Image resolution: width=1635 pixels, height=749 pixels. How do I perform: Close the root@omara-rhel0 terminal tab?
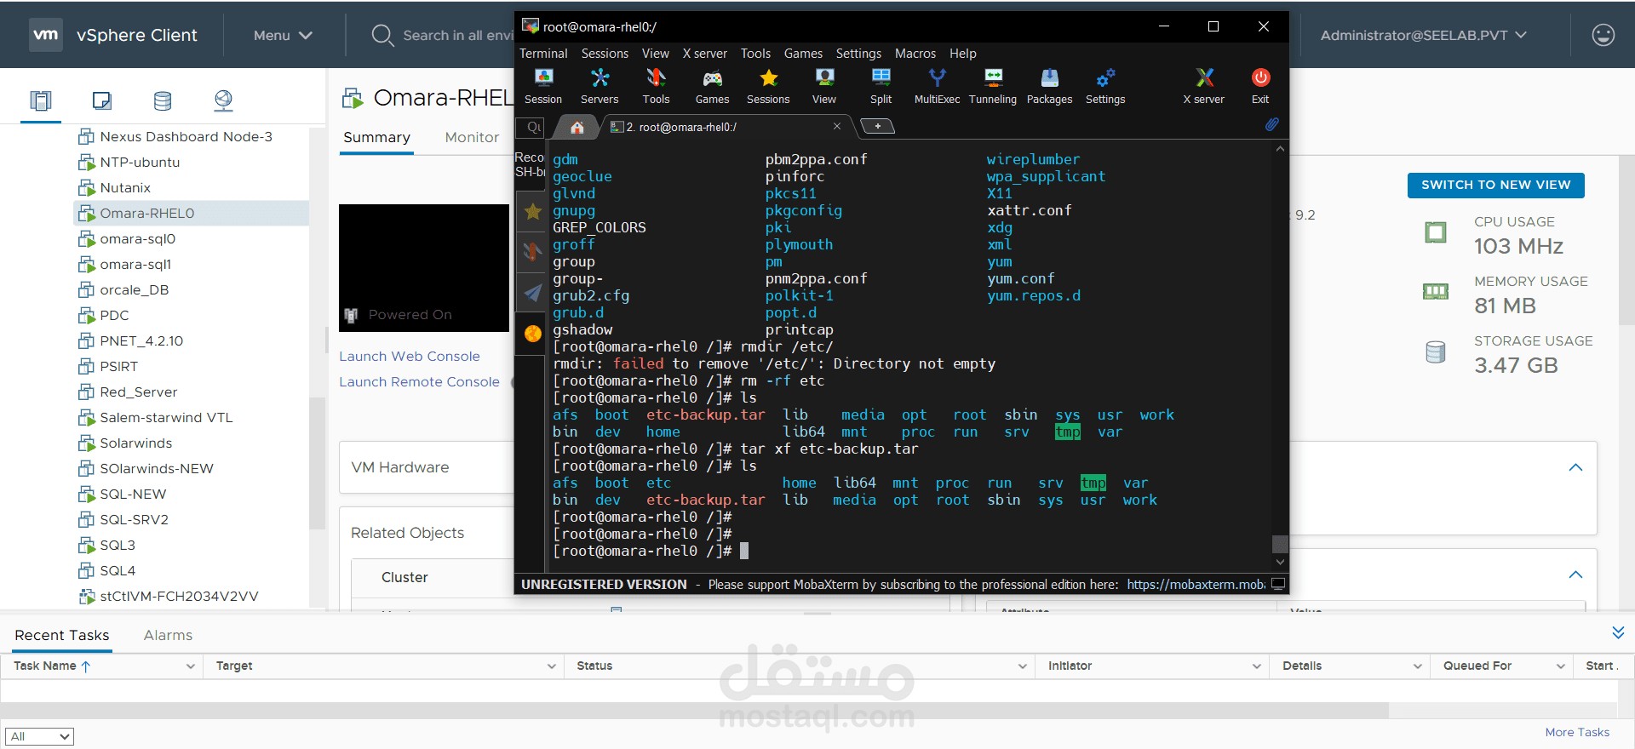point(837,126)
